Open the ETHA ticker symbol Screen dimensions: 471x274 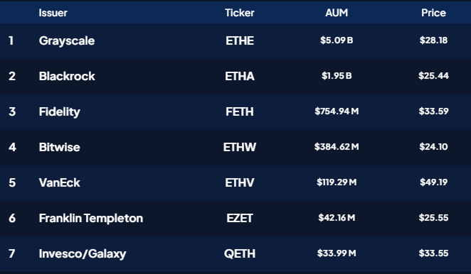[x=240, y=76]
